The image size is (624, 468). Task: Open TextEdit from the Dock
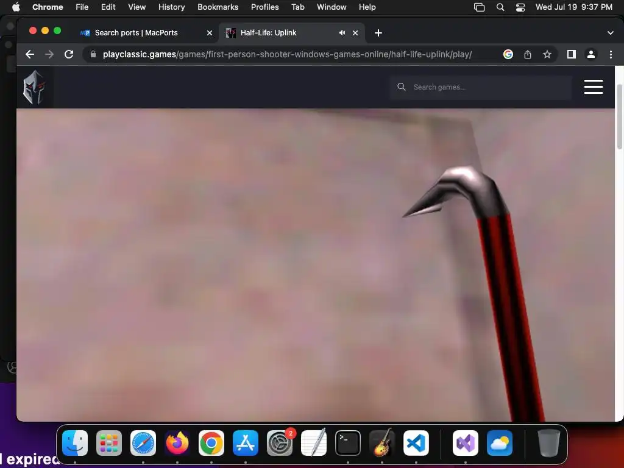pyautogui.click(x=314, y=443)
